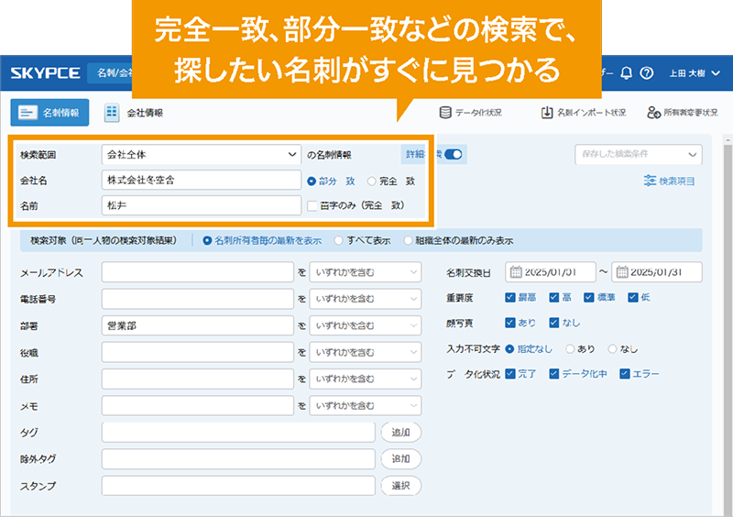Screen dimensions: 733x517
Task: Expand the 検索範囲 会社全体 dropdown
Action: tap(202, 154)
